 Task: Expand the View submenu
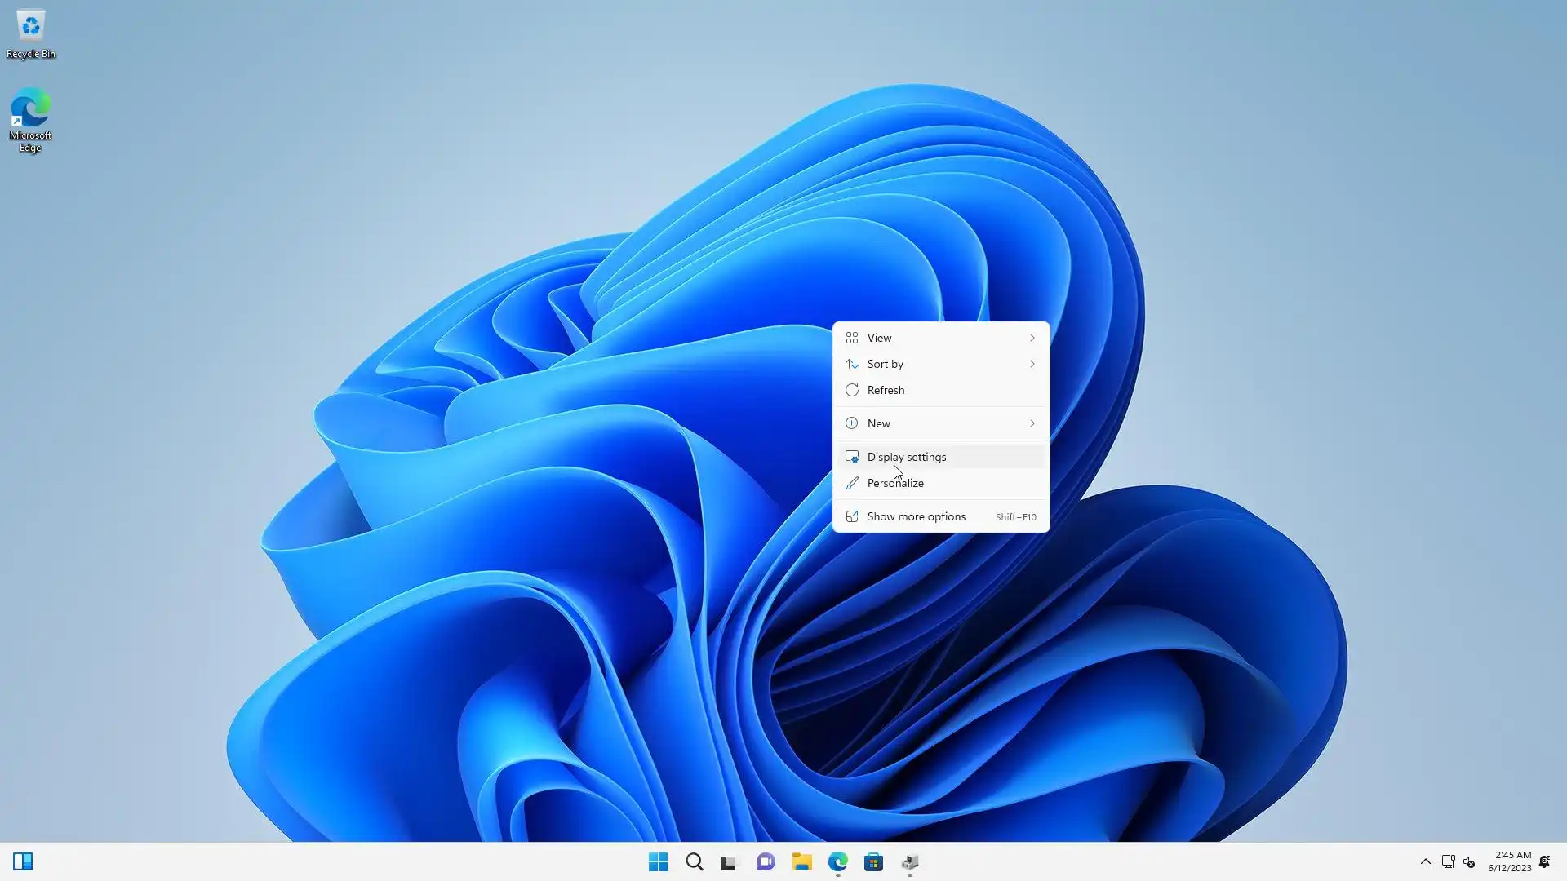pyautogui.click(x=940, y=338)
